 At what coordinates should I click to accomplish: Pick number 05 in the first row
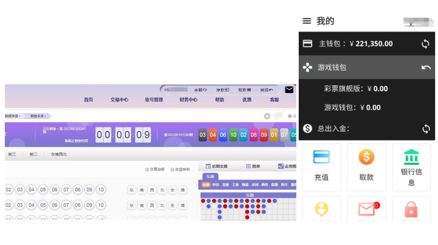(x=43, y=189)
